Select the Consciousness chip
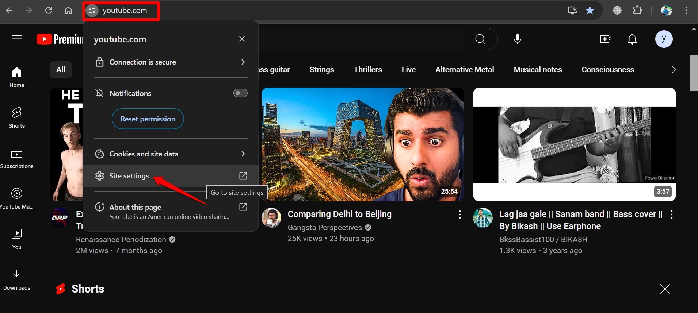This screenshot has width=698, height=313. pos(608,70)
